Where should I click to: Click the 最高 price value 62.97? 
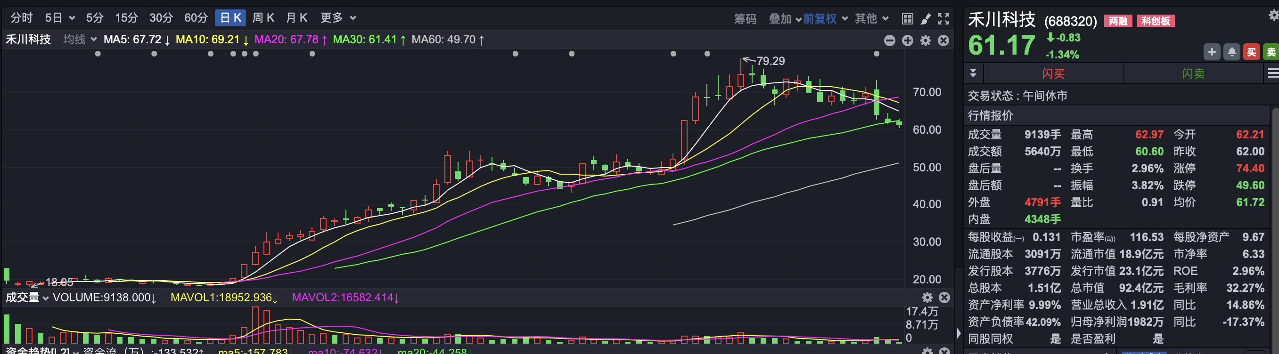[x=1149, y=134]
